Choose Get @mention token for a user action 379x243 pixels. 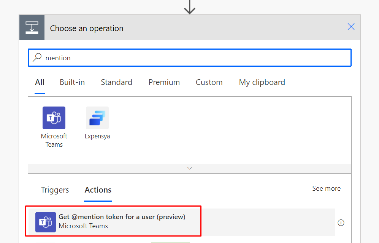(181, 222)
